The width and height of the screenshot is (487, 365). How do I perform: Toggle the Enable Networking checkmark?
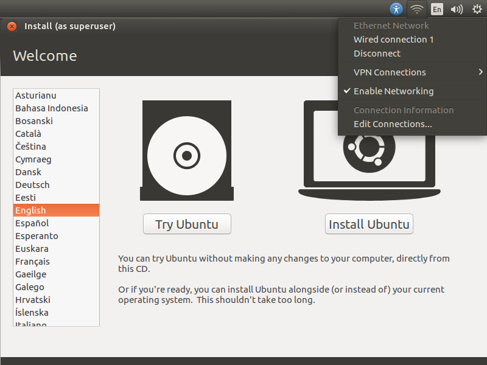pyautogui.click(x=393, y=91)
